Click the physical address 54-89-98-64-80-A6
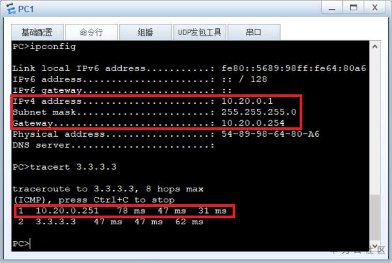 click(x=270, y=134)
